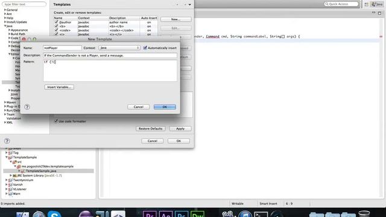The image size is (386, 217).
Task: Expand the General preferences node
Action: (5, 10)
